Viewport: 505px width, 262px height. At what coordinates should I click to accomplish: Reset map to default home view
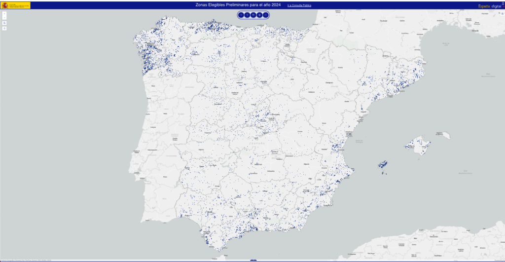[x=4, y=23]
